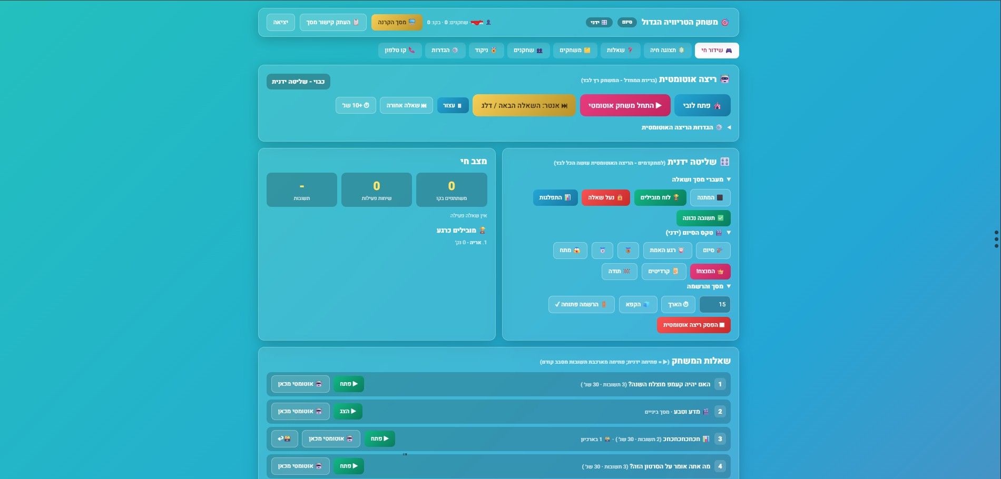Screen dimensions: 1001x479
Task: Click the פתח לובי button
Action: [x=702, y=105]
